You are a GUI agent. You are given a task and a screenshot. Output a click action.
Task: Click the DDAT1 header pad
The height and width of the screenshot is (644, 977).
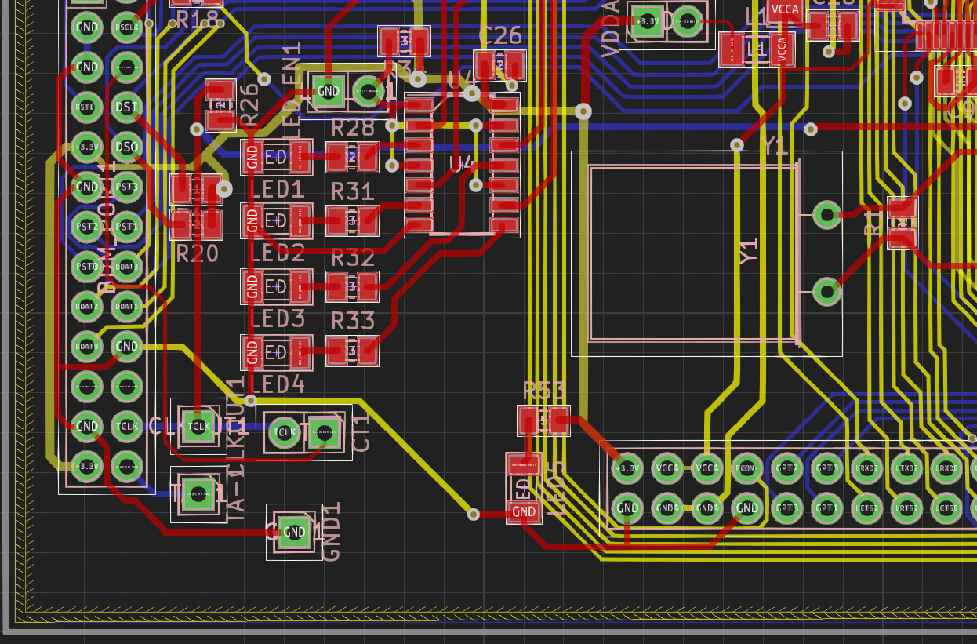coord(126,307)
